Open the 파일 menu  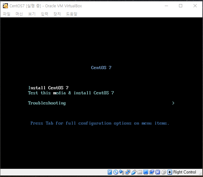pyautogui.click(x=6, y=14)
